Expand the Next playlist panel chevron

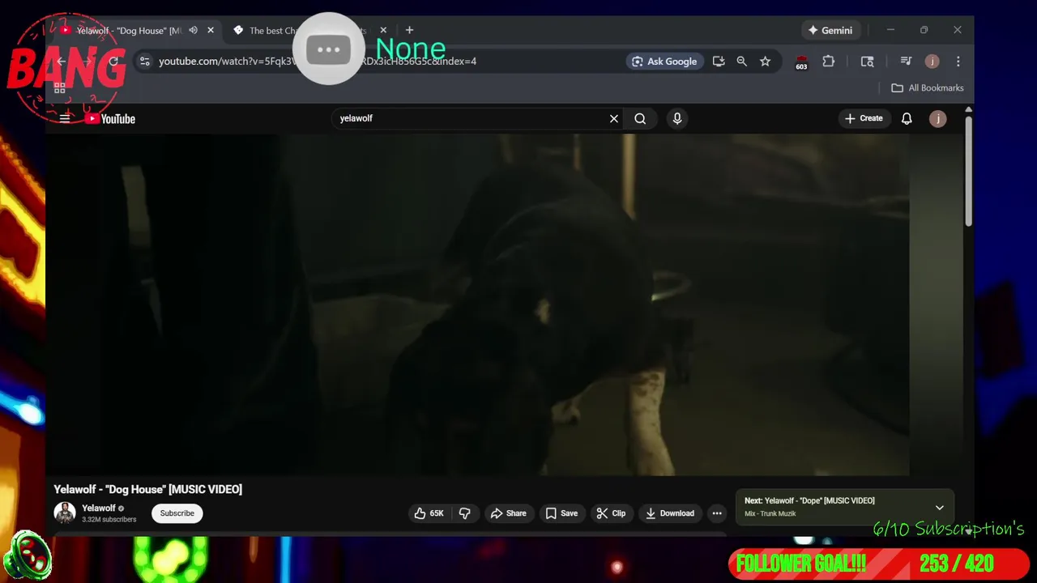click(940, 508)
